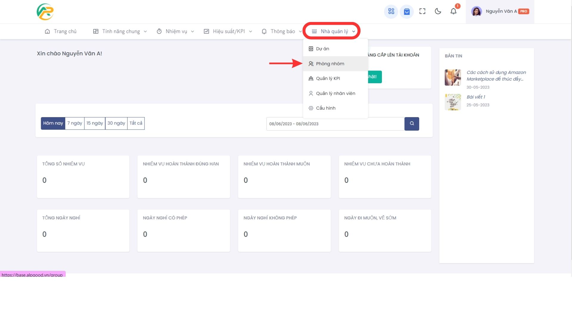
Task: Click the green upgrade button
Action: [375, 77]
